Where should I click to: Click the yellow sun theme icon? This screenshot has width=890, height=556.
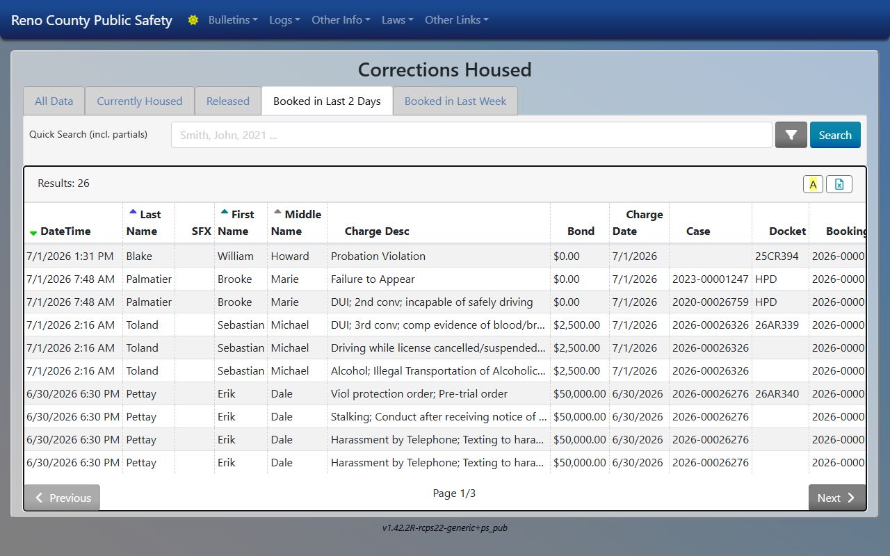click(x=193, y=20)
